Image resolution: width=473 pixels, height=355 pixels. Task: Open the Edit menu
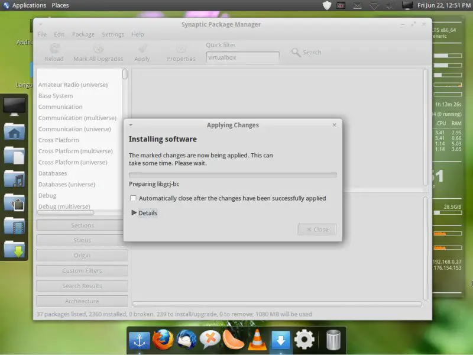pos(59,34)
